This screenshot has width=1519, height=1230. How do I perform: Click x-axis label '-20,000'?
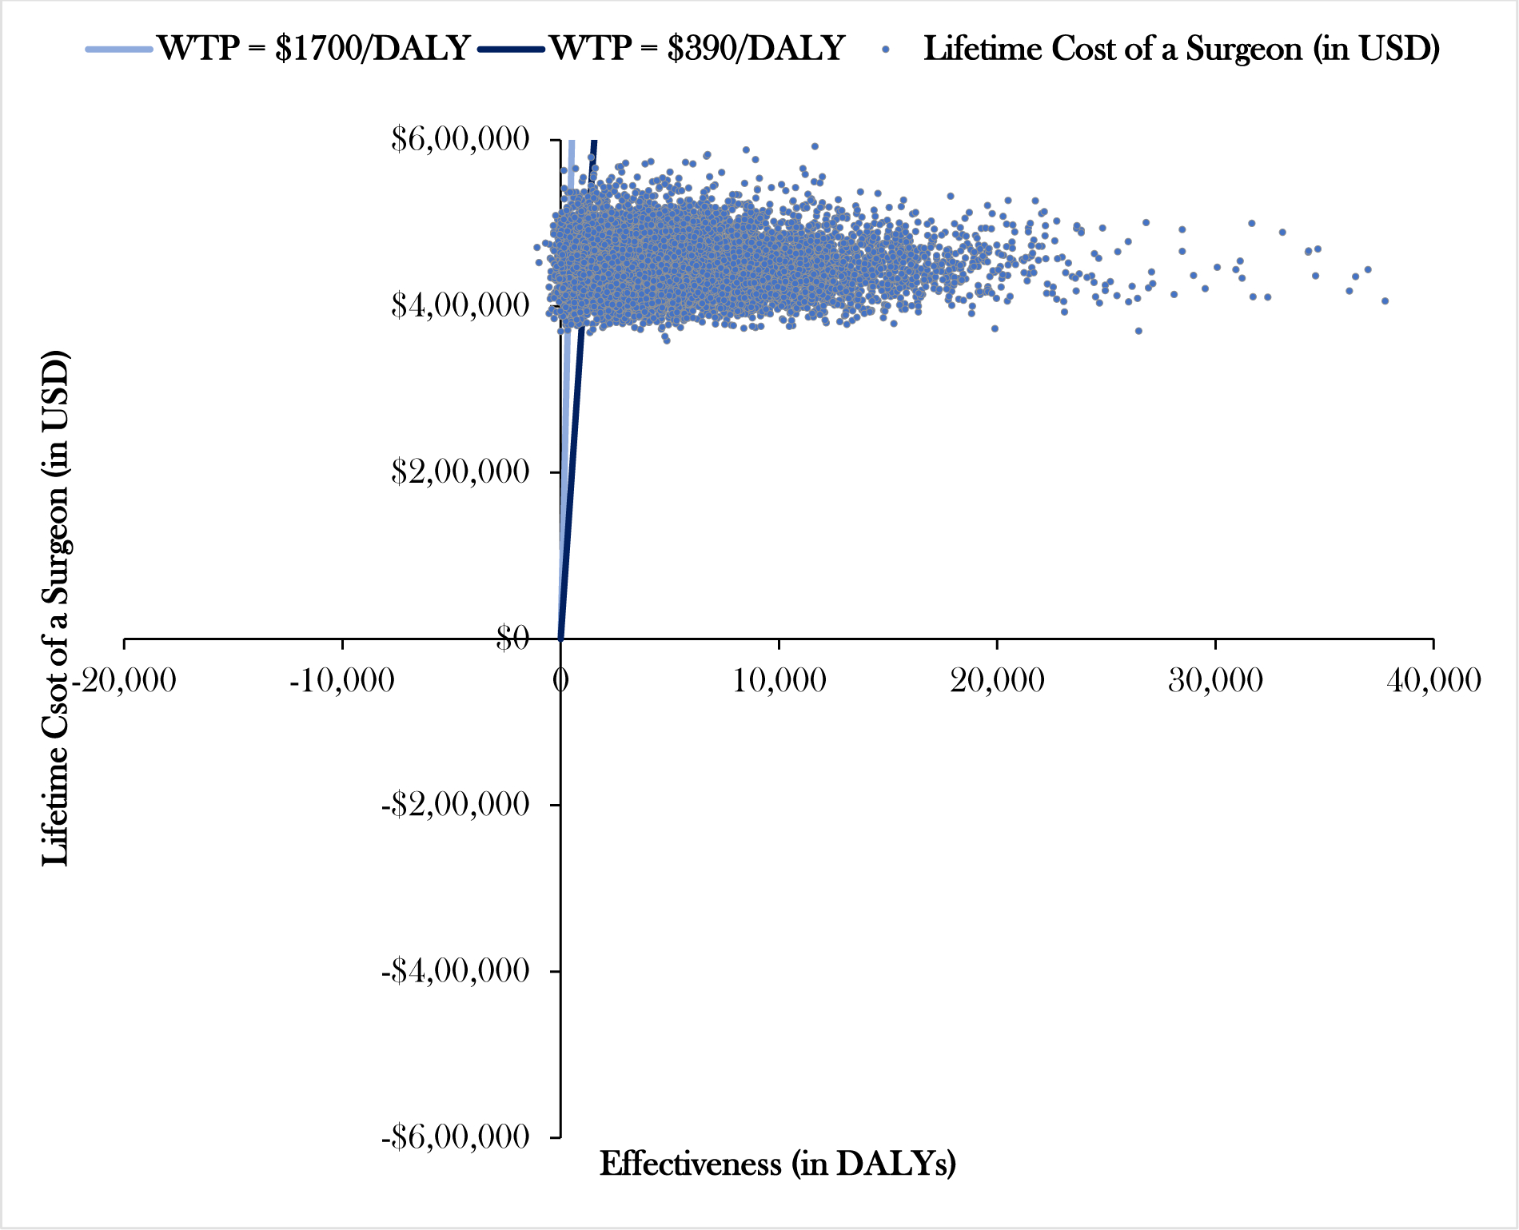tap(124, 680)
